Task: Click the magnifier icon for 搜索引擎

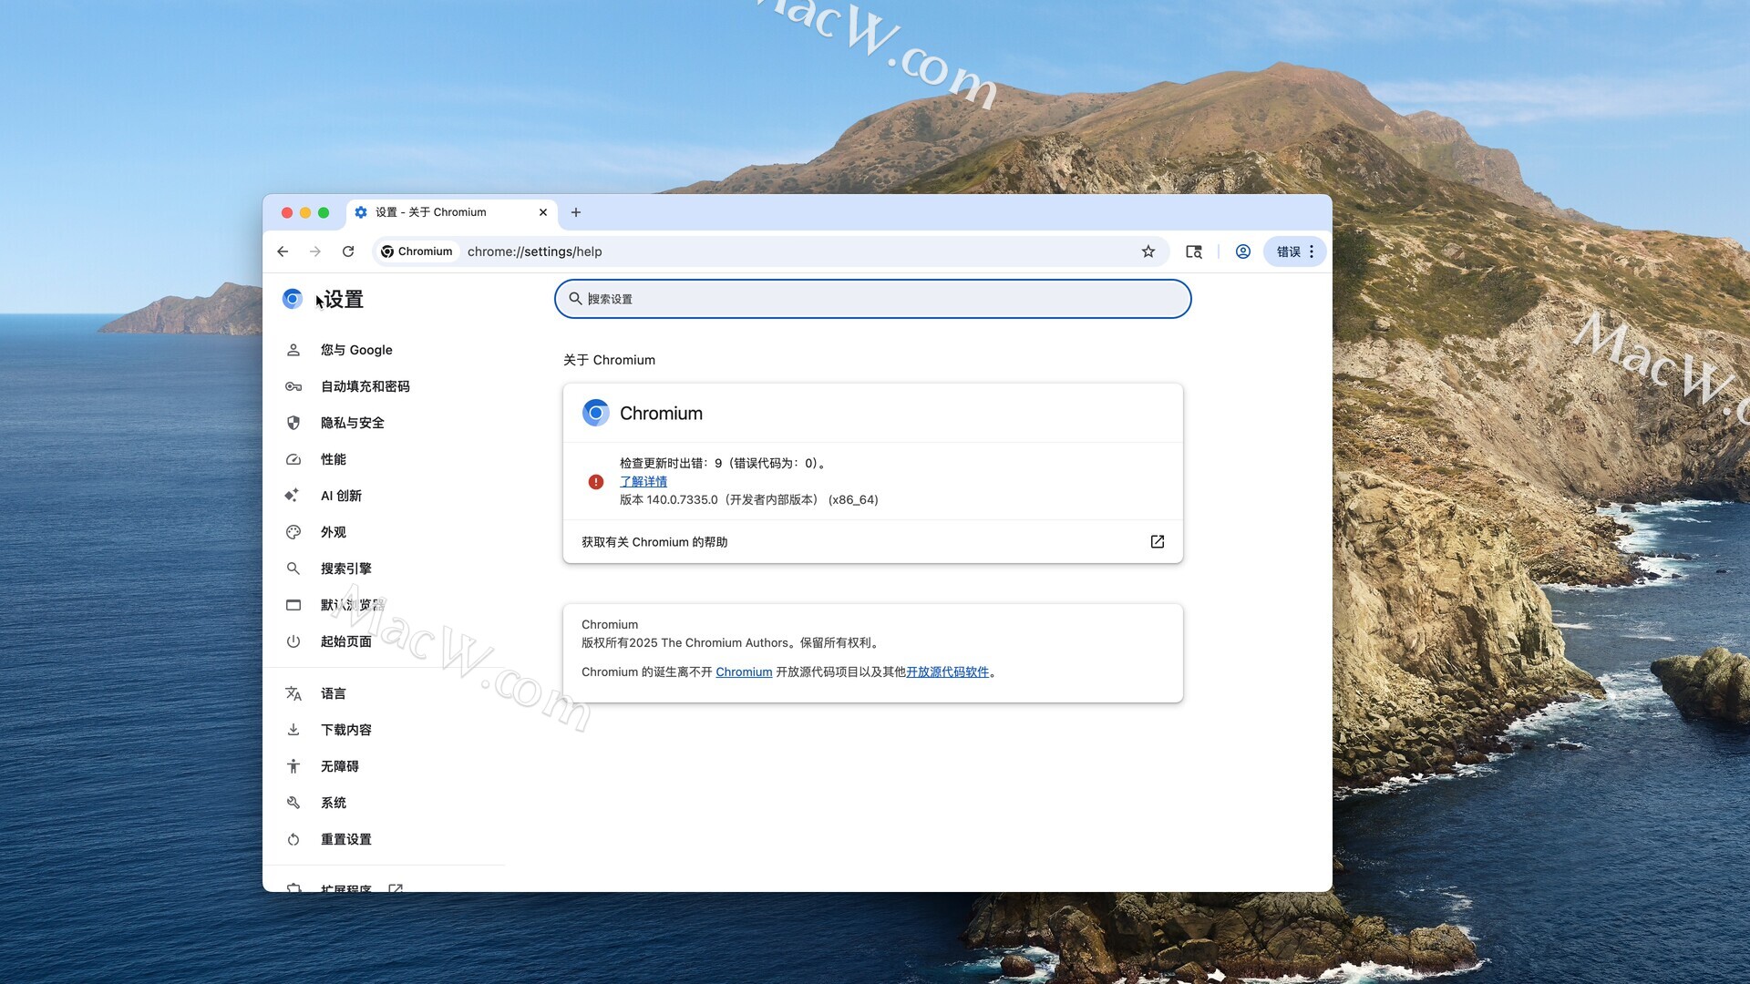Action: tap(293, 569)
